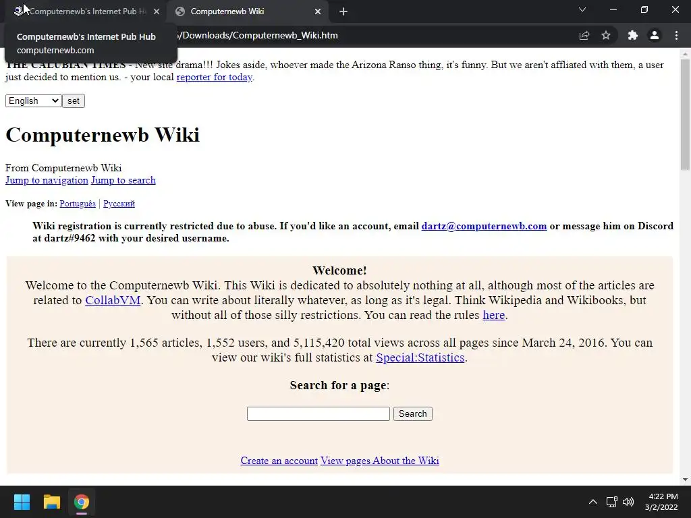Viewport: 691px width, 518px height.
Task: Click View pages About the Wiki link
Action: (380, 461)
